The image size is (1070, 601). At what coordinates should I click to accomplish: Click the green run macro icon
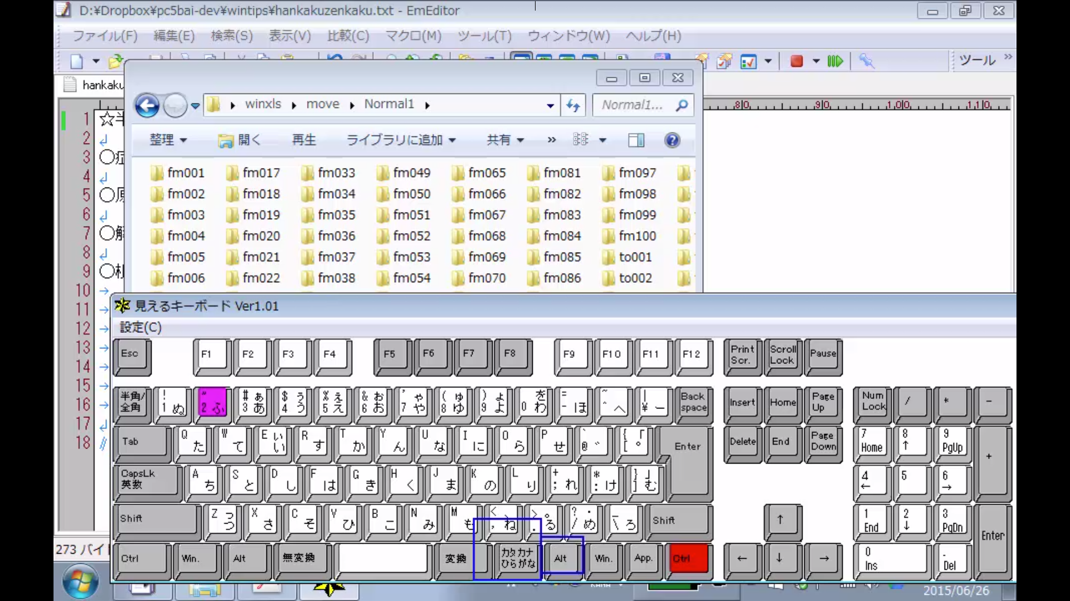click(x=835, y=61)
